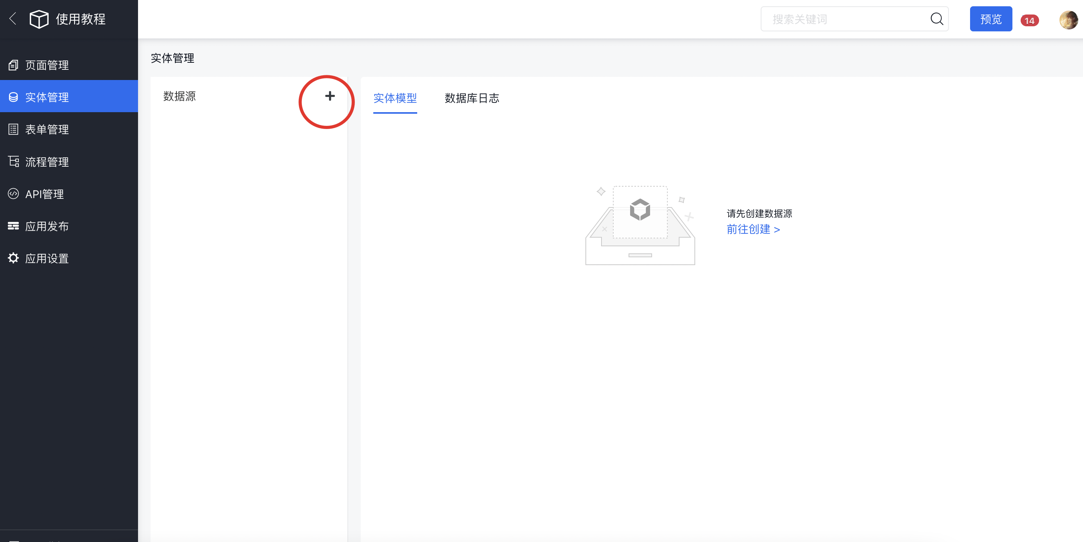The image size is (1083, 542).
Task: Click the 应用设置 gear icon
Action: [x=13, y=258]
